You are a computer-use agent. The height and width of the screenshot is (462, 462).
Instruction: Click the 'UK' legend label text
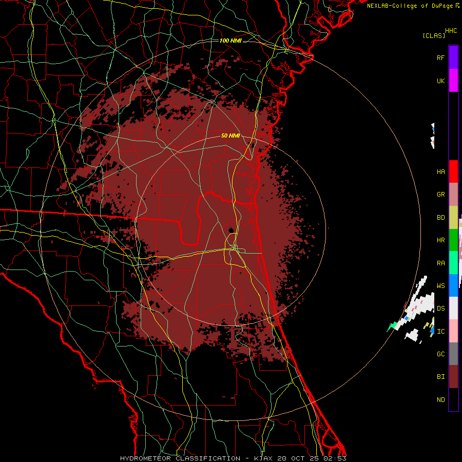point(440,81)
